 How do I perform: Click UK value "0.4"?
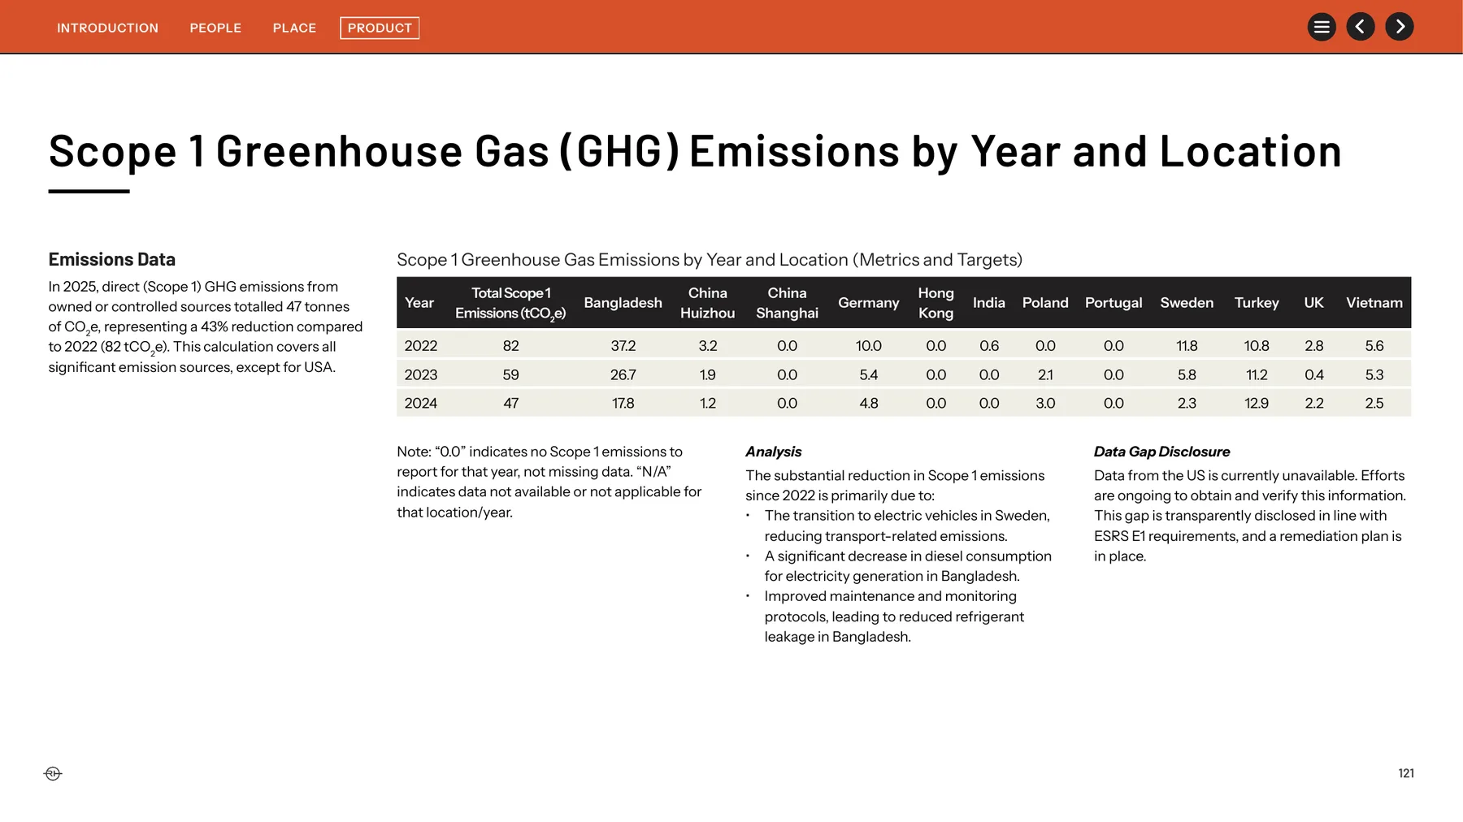click(x=1314, y=375)
